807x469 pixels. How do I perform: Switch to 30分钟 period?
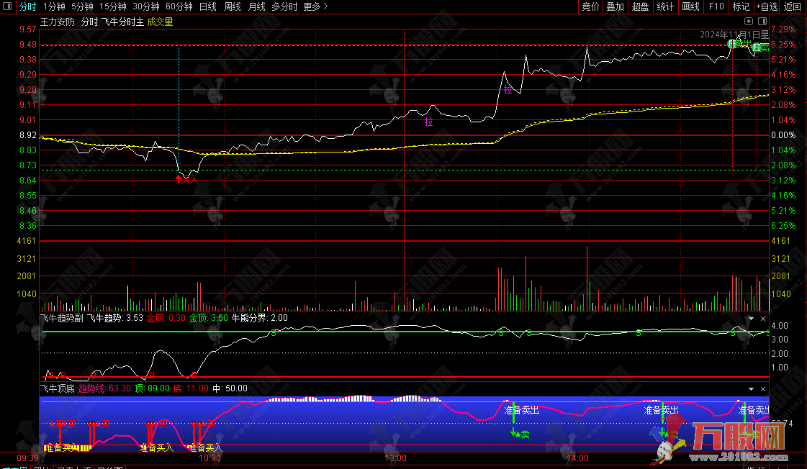pyautogui.click(x=146, y=6)
